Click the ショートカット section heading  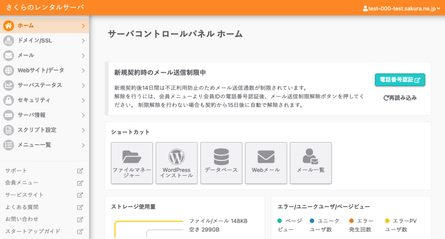tap(130, 132)
